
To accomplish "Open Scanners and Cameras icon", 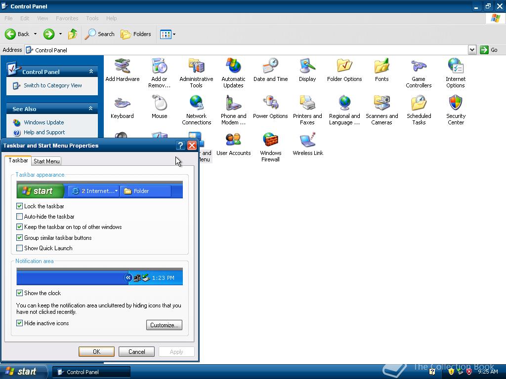I will [x=382, y=110].
